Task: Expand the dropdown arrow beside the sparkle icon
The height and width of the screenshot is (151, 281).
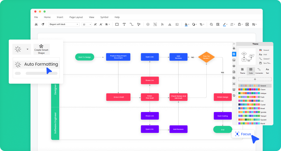Action: (27, 49)
